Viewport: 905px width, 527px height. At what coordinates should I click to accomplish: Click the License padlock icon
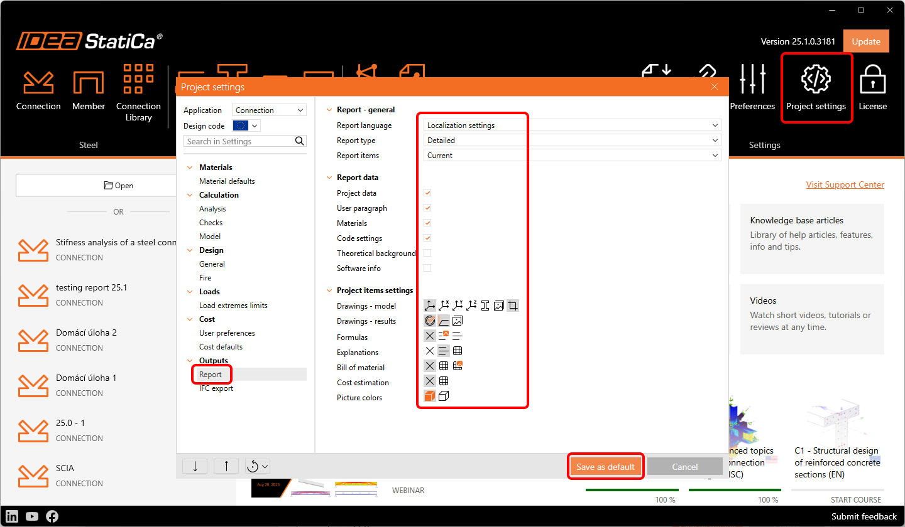point(872,88)
